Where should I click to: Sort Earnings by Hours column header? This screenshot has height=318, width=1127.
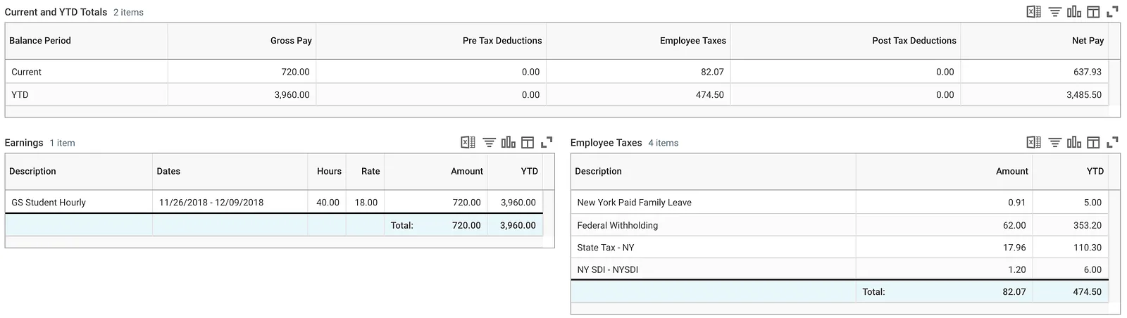327,172
